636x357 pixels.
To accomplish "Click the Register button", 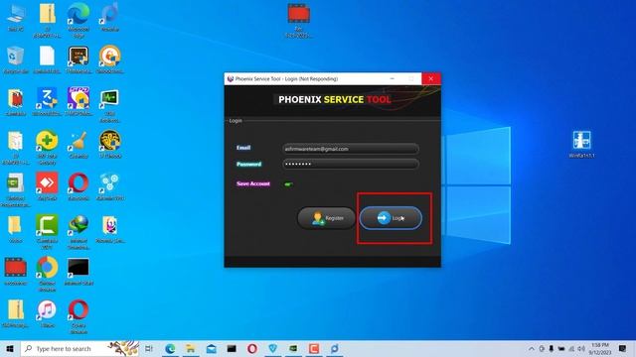I will click(327, 218).
